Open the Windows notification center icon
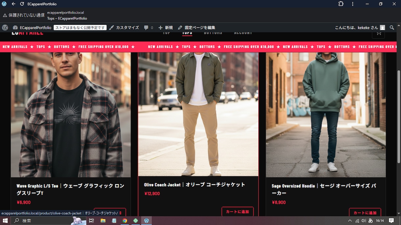 point(391,221)
